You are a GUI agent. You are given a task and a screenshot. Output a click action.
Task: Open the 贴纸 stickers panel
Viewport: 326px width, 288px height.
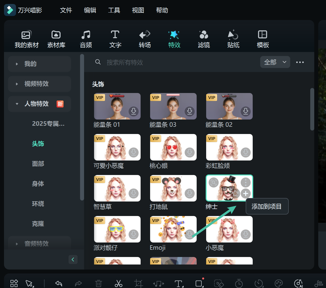point(233,39)
